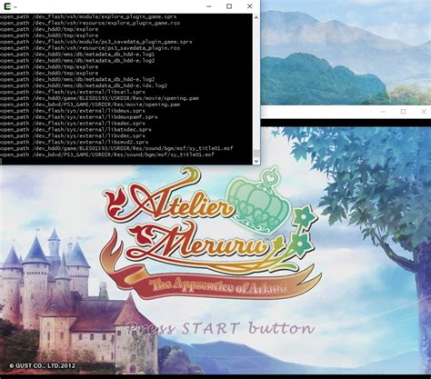Select the dev_hdd0 BLES01593 opening.pam line
This screenshot has width=431, height=379.
coord(99,98)
